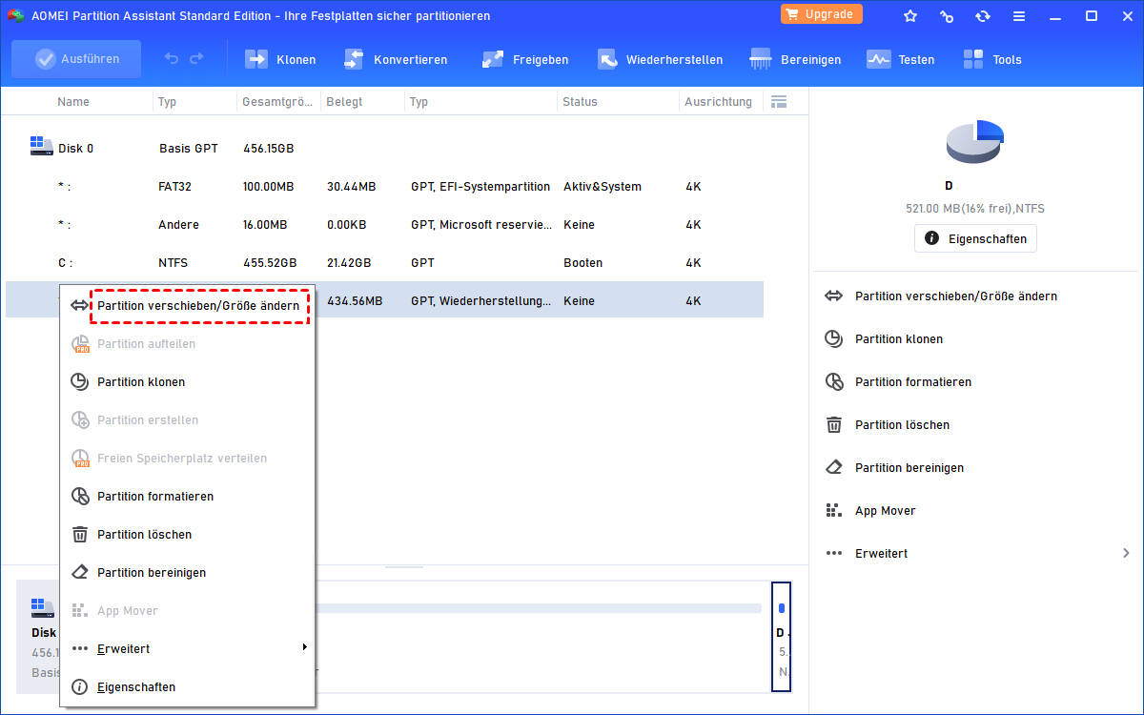Sort by the Name column header
This screenshot has height=715, width=1144.
[73, 102]
